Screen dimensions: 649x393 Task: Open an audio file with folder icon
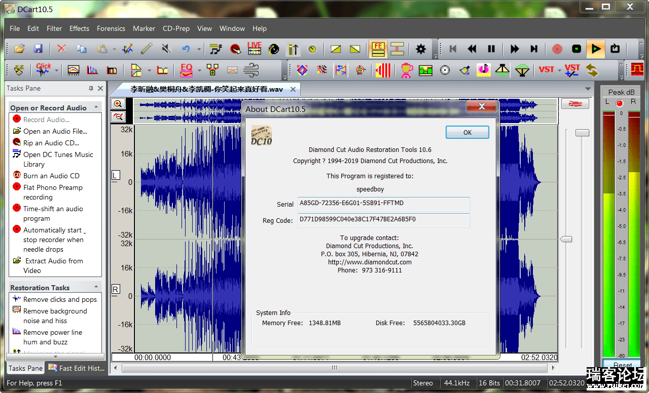pos(19,49)
